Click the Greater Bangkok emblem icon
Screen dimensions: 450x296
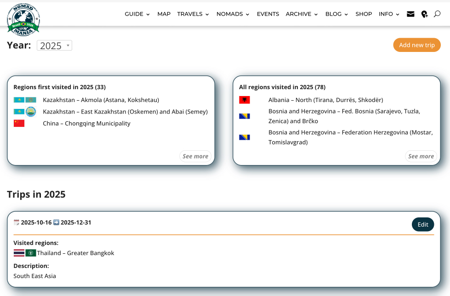click(31, 253)
